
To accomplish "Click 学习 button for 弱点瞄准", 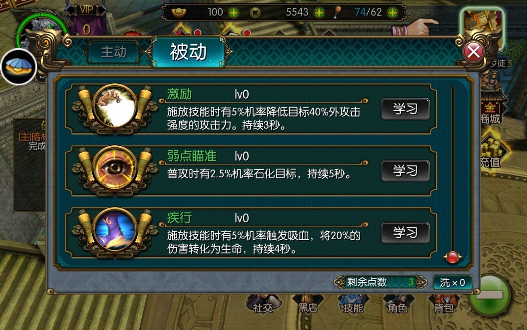I will (405, 171).
